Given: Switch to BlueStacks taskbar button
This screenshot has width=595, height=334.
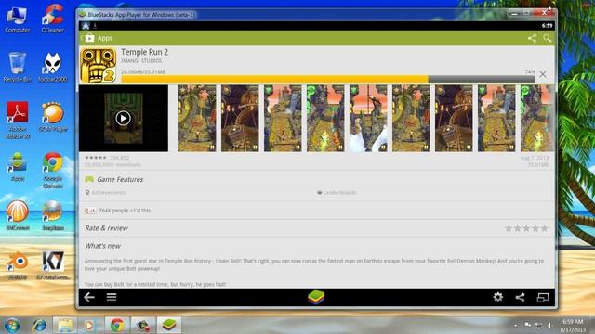Looking at the screenshot, I should point(169,326).
